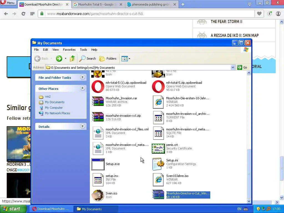Open the Edit menu
284x213 pixels.
click(45, 50)
